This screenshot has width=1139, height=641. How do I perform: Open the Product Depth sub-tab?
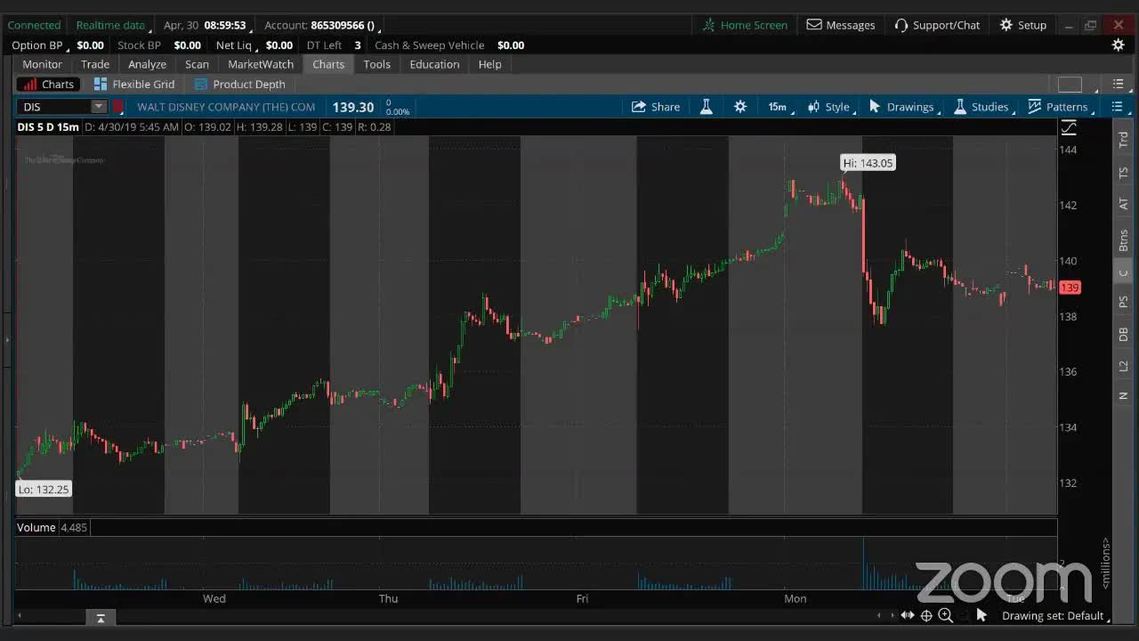tap(240, 84)
